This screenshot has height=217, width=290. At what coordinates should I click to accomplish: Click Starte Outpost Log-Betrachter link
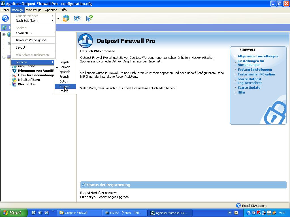pos(250,81)
